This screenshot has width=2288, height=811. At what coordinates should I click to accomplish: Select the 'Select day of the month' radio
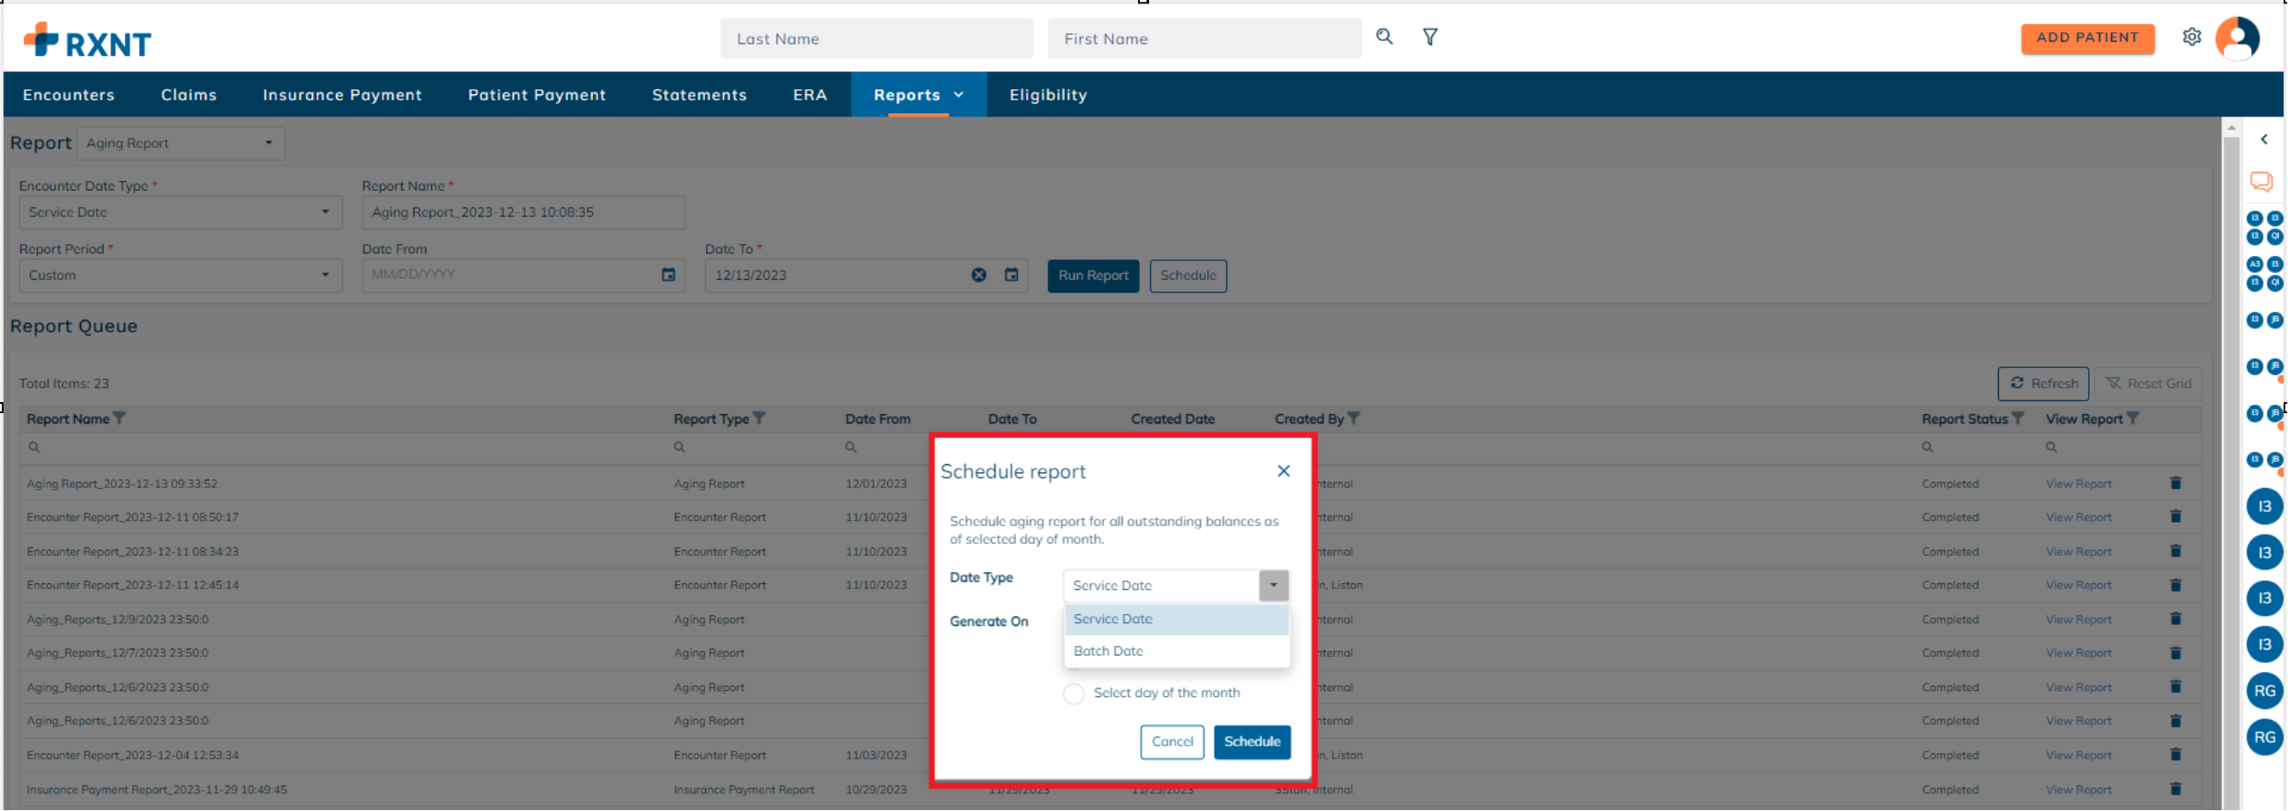point(1074,693)
